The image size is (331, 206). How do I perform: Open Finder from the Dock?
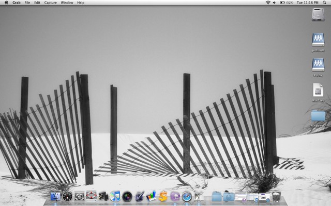56,197
